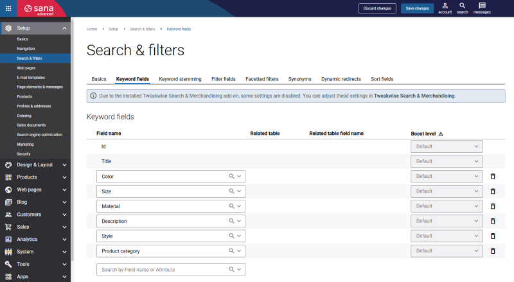514x282 pixels.
Task: Open the Tweakwise Search & Merchandising link
Action: click(x=414, y=96)
